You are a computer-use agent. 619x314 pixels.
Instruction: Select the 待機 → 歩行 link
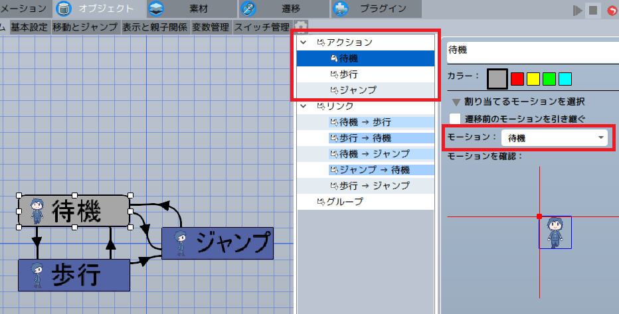pyautogui.click(x=365, y=122)
